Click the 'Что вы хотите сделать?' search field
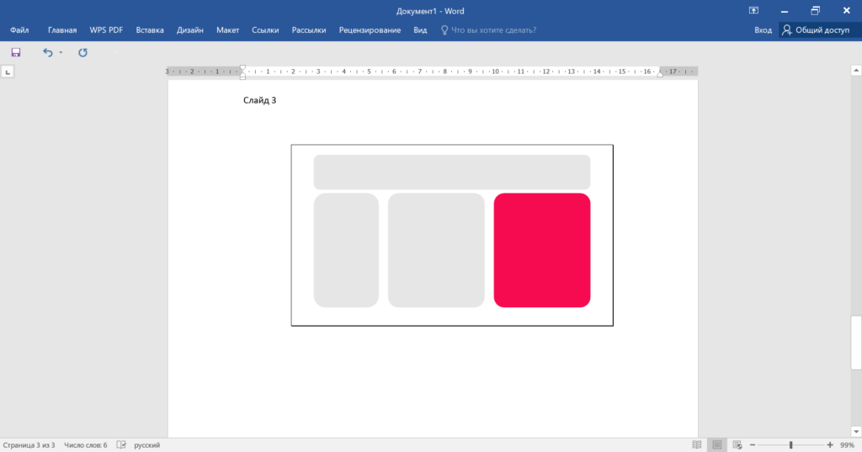The width and height of the screenshot is (862, 452). (493, 30)
